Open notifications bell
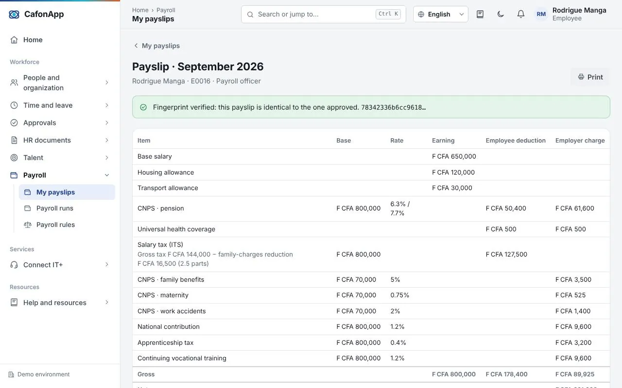622x388 pixels. 521,14
